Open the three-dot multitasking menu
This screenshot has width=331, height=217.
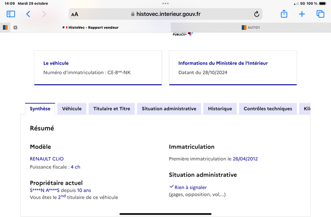(165, 3)
